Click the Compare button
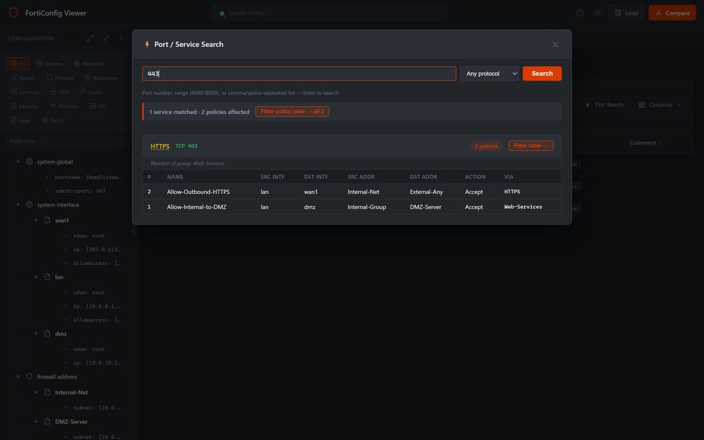704x440 pixels. (672, 13)
